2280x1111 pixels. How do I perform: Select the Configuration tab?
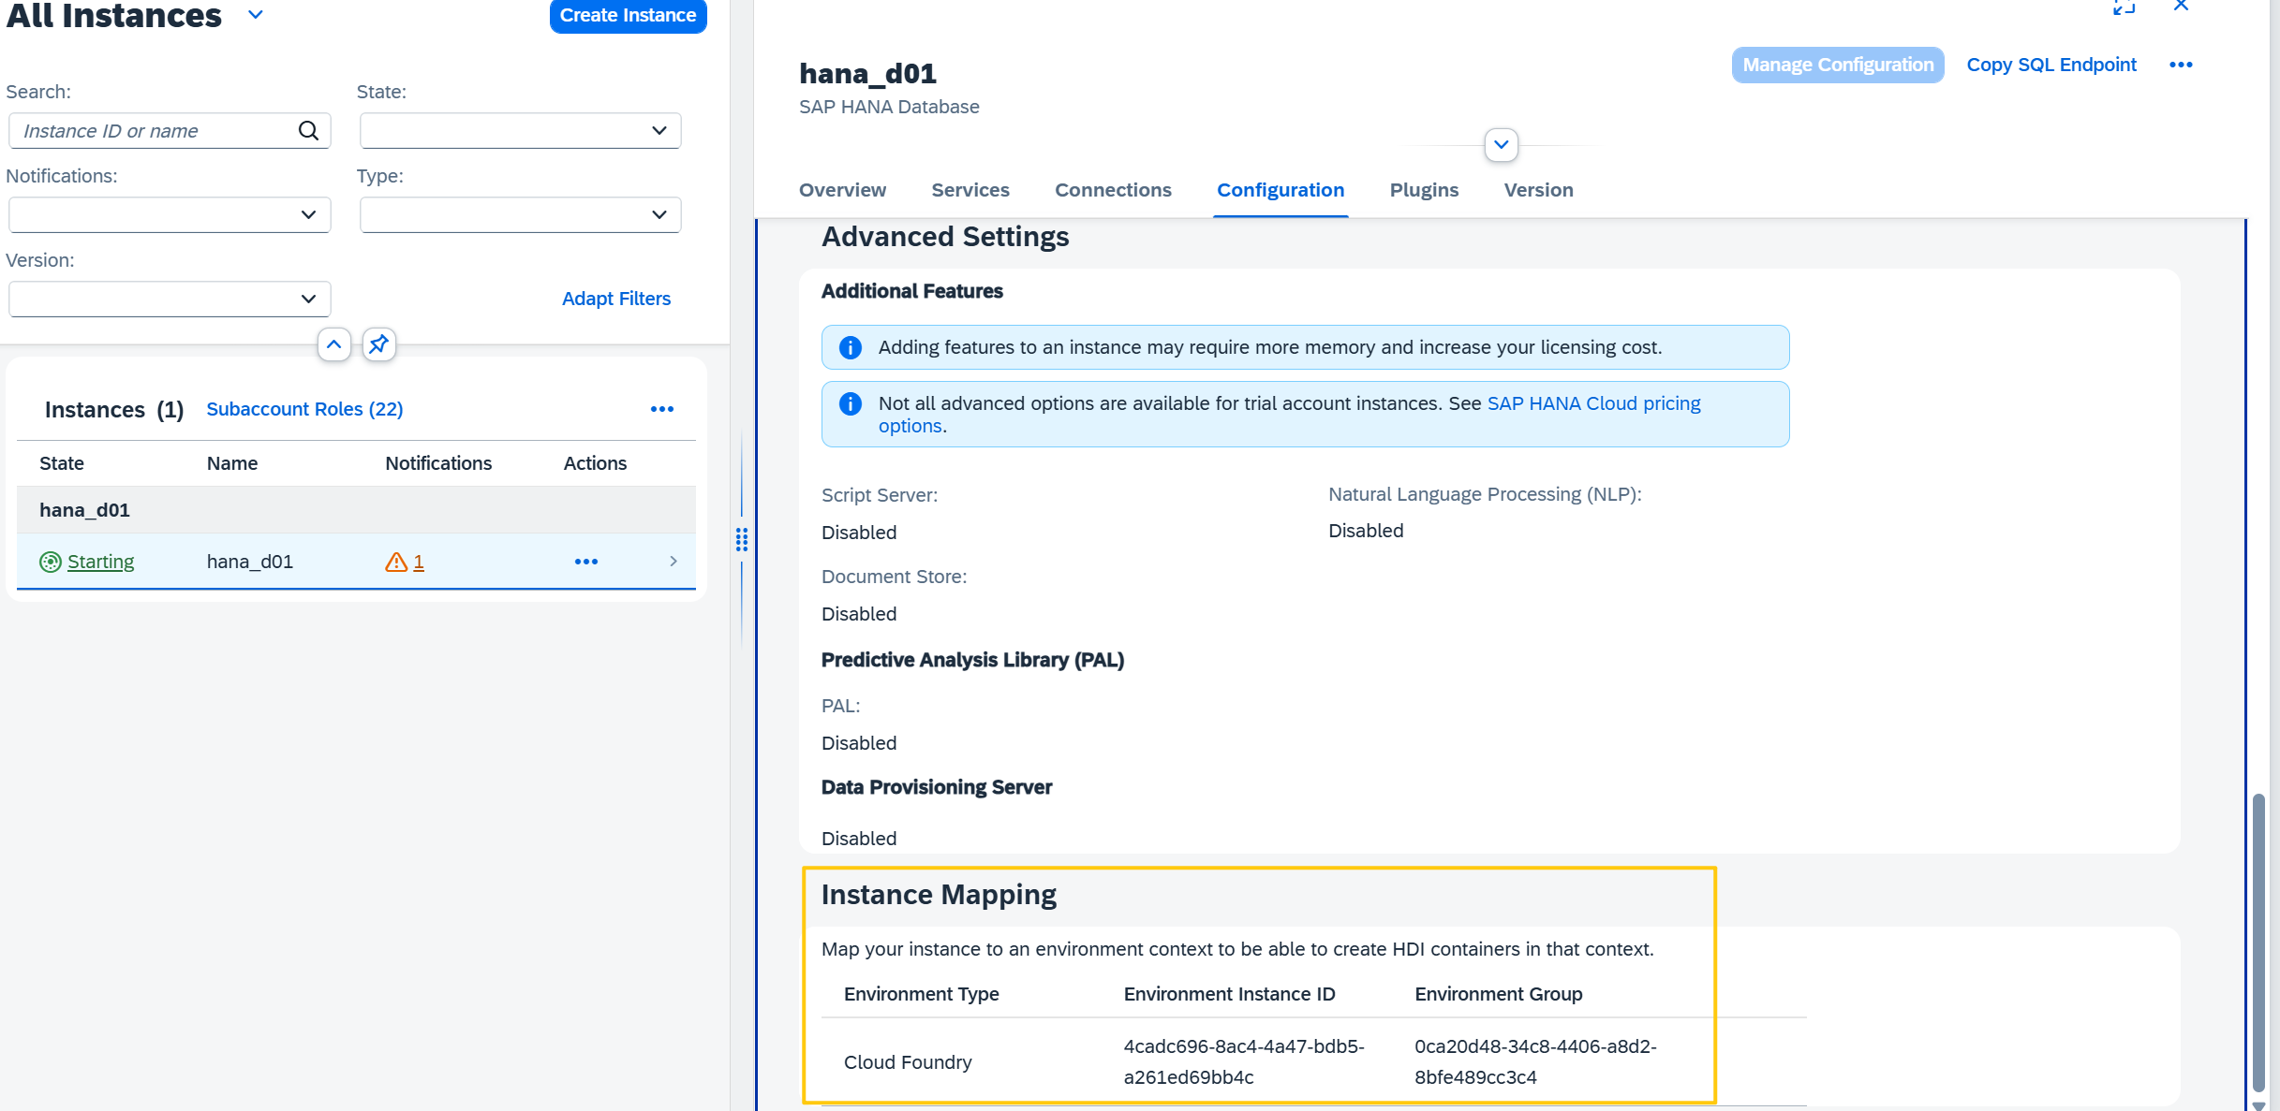click(1281, 190)
